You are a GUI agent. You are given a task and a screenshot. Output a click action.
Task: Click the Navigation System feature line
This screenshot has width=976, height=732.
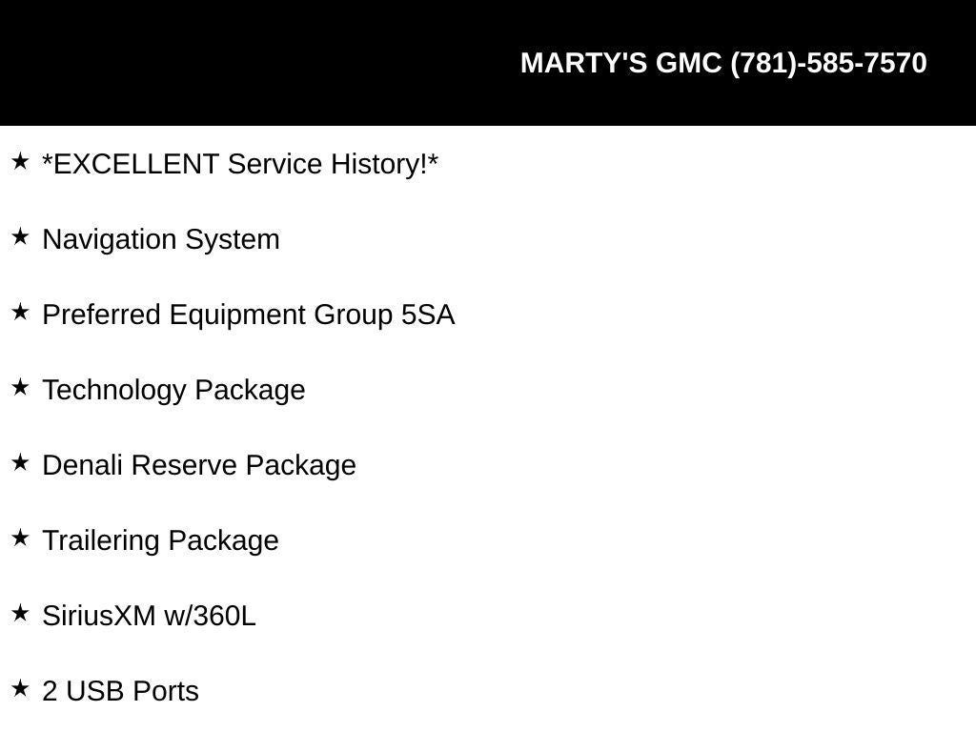(161, 239)
